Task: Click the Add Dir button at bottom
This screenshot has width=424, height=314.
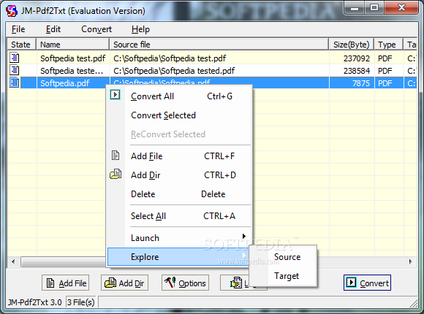Action: (x=125, y=283)
